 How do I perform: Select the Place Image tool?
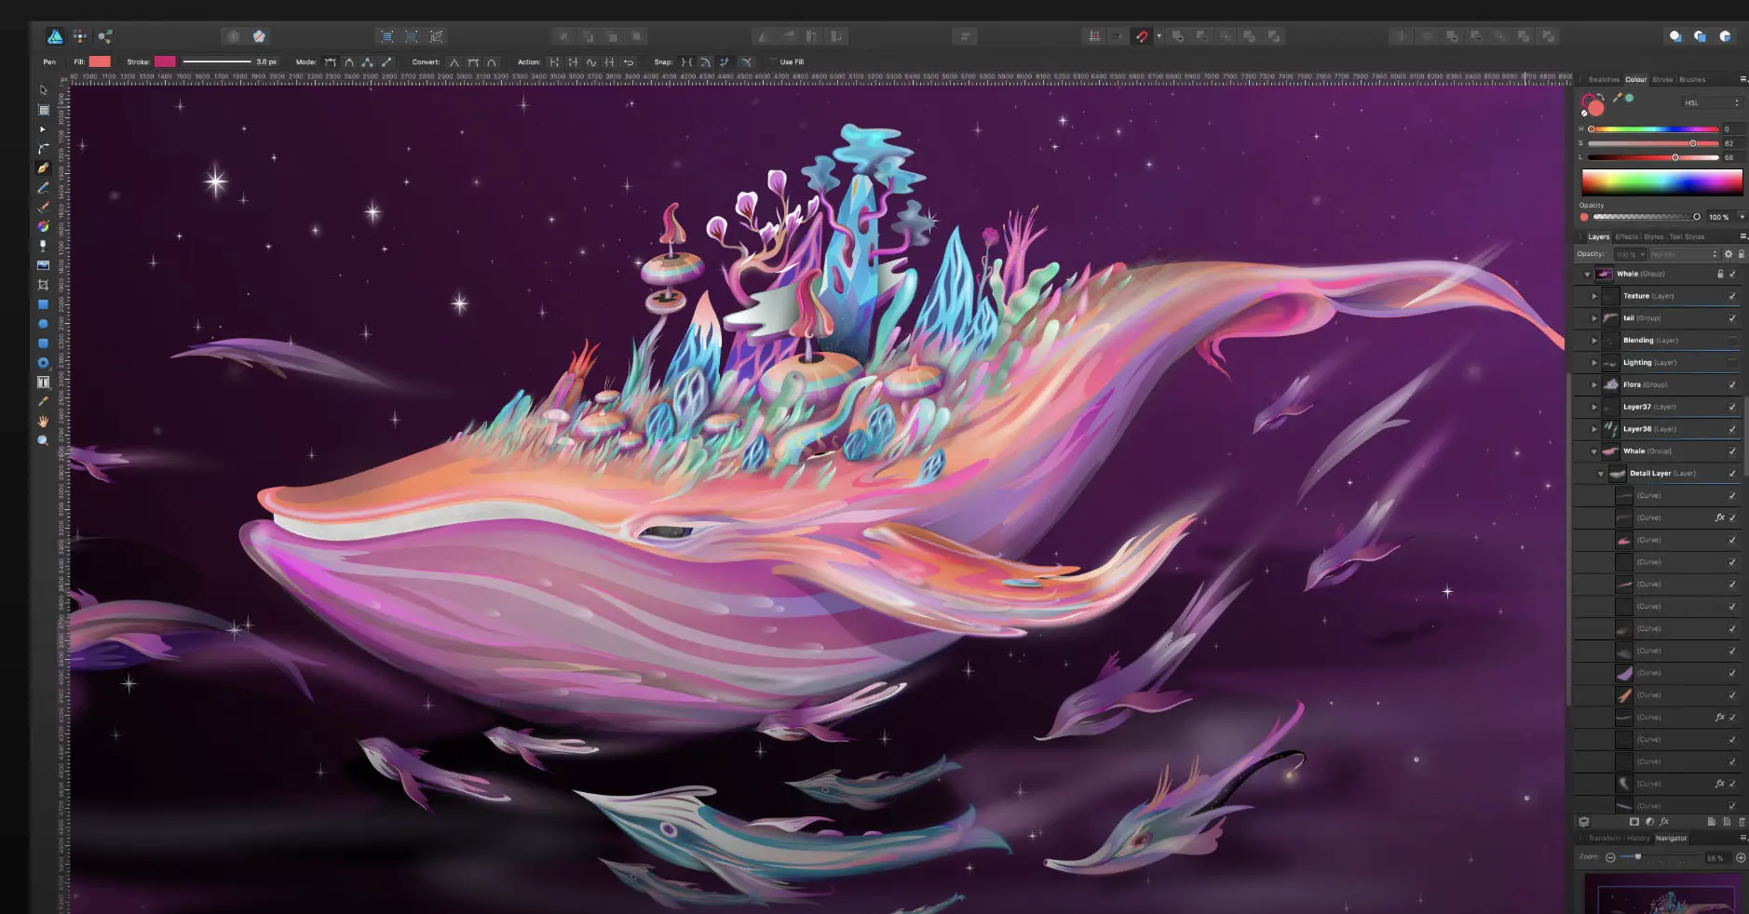[x=43, y=265]
